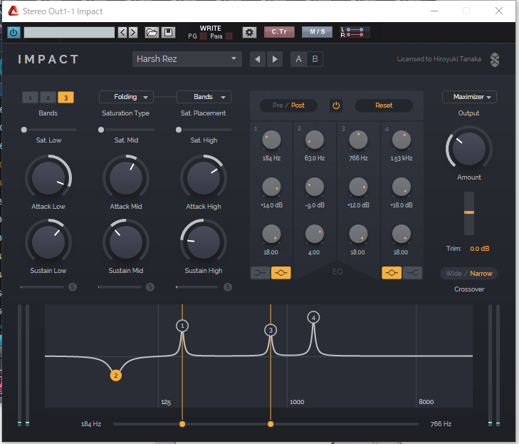This screenshot has height=444, width=519.
Task: Save preset with floppy disk icon
Action: pos(168,32)
